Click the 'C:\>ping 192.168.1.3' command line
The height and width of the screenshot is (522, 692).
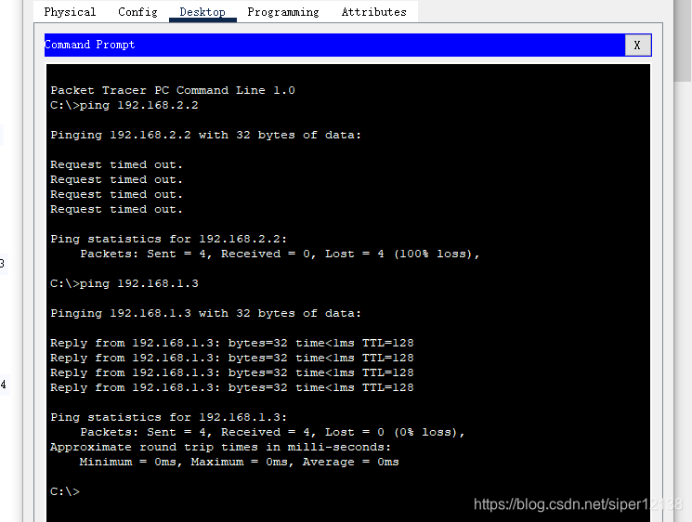(x=124, y=283)
